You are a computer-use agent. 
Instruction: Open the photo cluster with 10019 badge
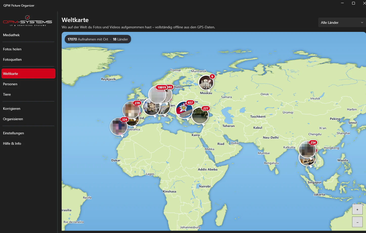(157, 95)
